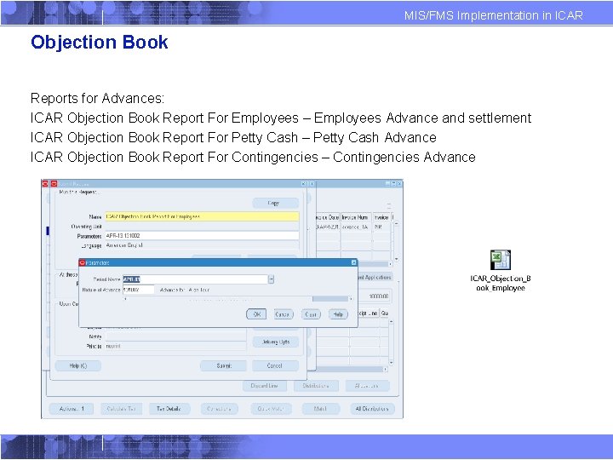Click the Calculate Tax button
The width and height of the screenshot is (613, 460).
[121, 409]
